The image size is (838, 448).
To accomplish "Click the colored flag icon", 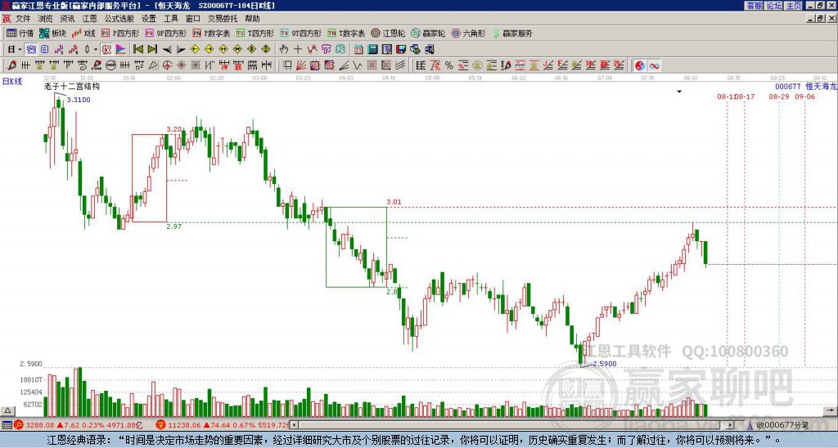I will 121,49.
